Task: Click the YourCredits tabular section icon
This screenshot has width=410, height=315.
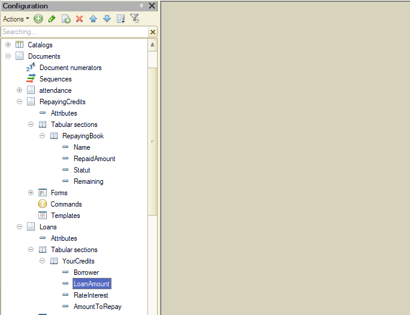Action: point(54,261)
